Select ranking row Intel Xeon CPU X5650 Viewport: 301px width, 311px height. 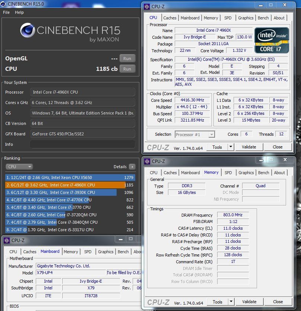pos(70,178)
